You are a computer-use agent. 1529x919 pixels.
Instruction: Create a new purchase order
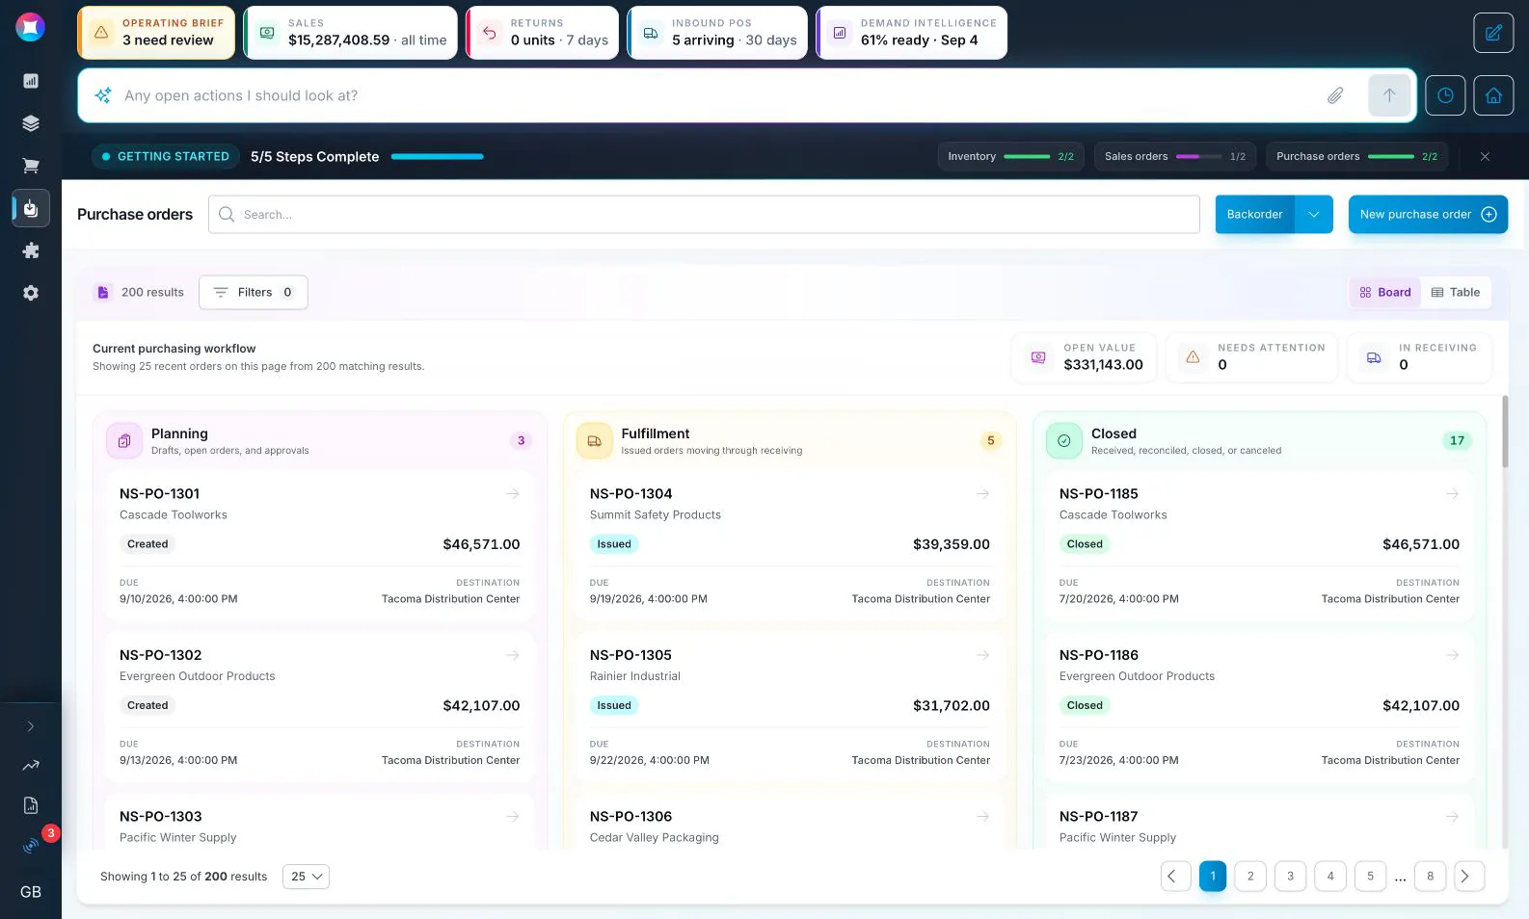(1428, 215)
